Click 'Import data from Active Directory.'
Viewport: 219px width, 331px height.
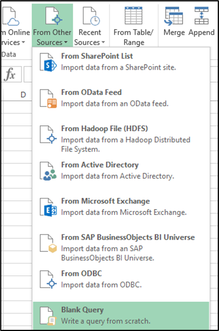(118, 176)
